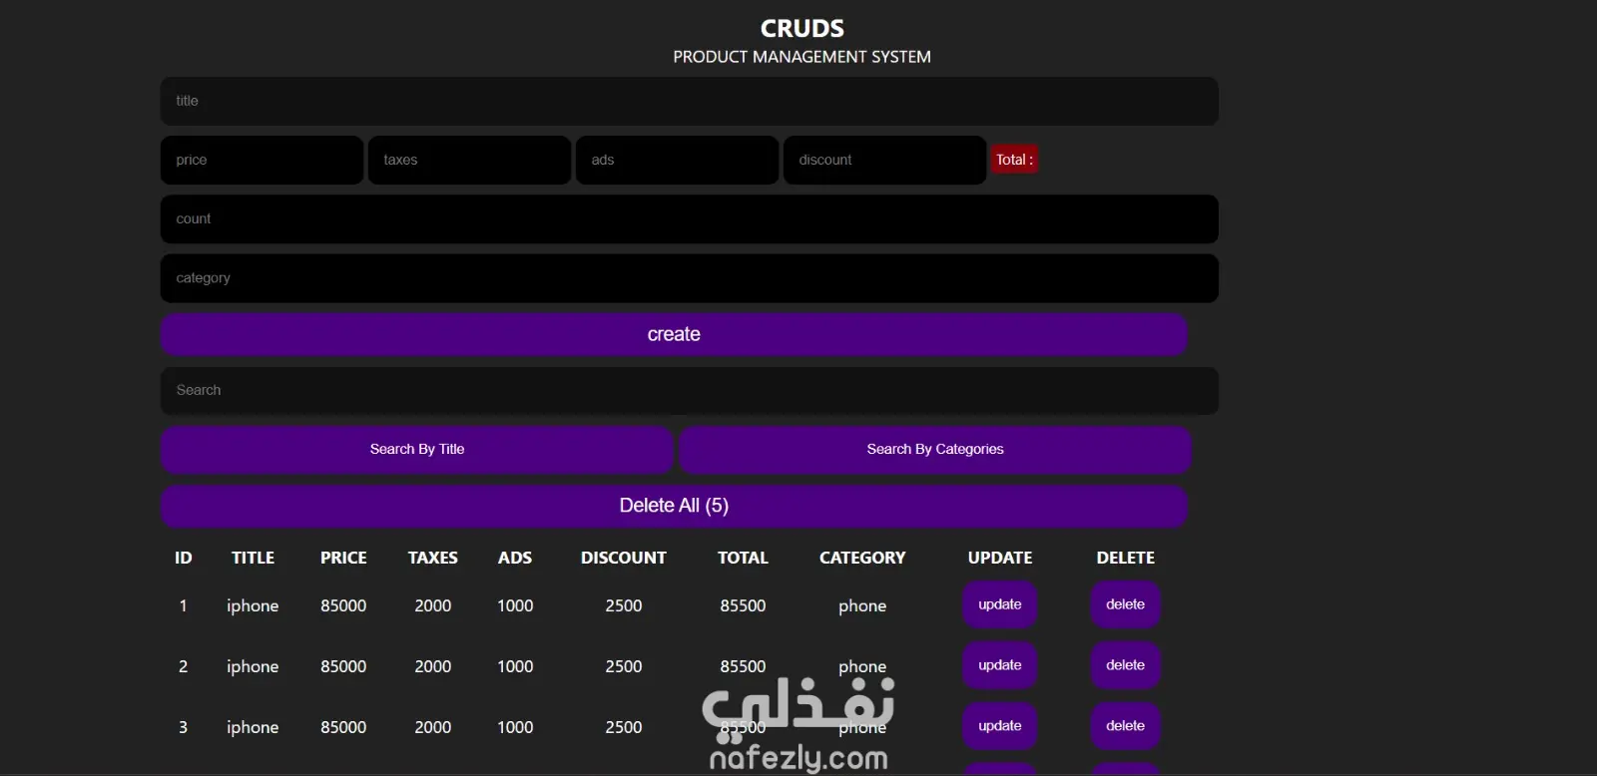Click ID number 3 cell
Viewport: 1597px width, 776px height.
click(x=183, y=727)
